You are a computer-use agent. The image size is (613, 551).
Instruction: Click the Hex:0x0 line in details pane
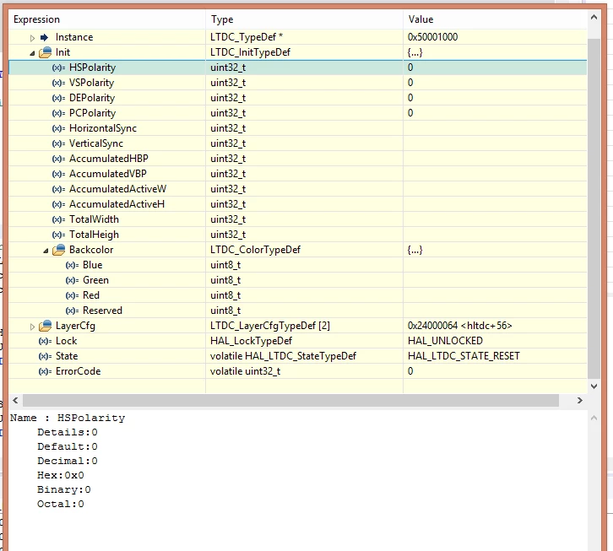(61, 475)
